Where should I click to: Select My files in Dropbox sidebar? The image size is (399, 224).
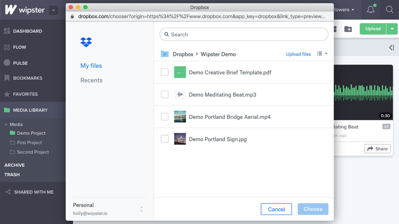pyautogui.click(x=91, y=66)
